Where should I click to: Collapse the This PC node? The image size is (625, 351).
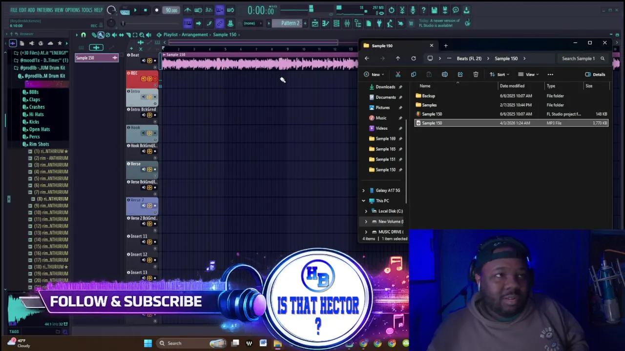[363, 201]
